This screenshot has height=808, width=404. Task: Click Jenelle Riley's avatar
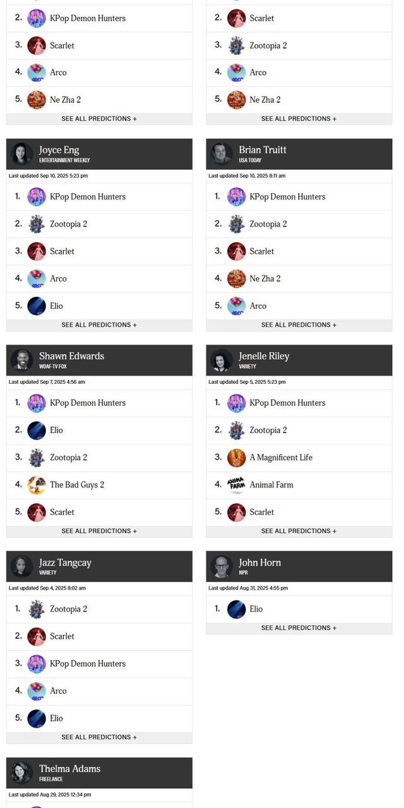click(222, 360)
